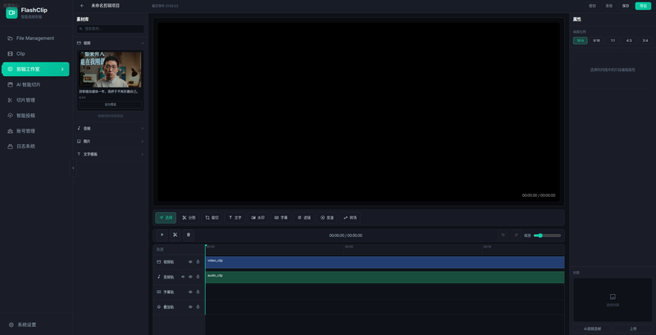Open AI 智能切片 in the sidebar
Viewport: 656px width, 335px height.
(x=35, y=84)
